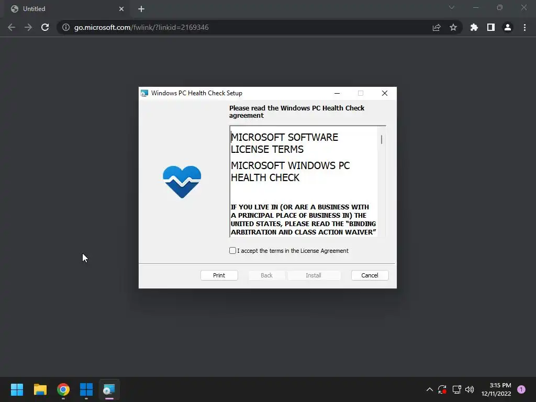Click the 'MICROSOFT WINDOWS PC HEALTH CHECK' heading

point(290,172)
